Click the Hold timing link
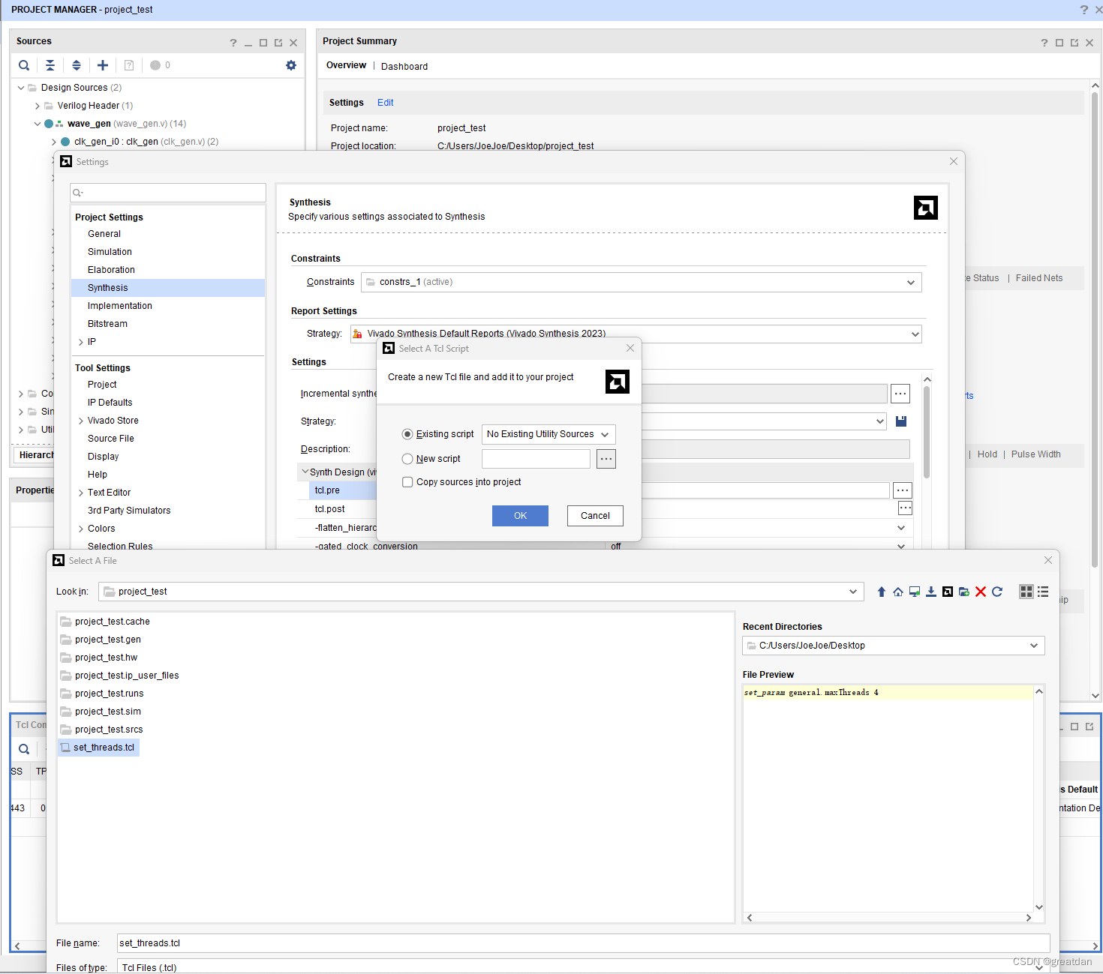Image resolution: width=1103 pixels, height=974 pixels. click(x=987, y=454)
